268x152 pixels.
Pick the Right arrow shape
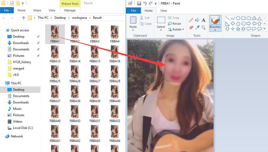click(249, 24)
